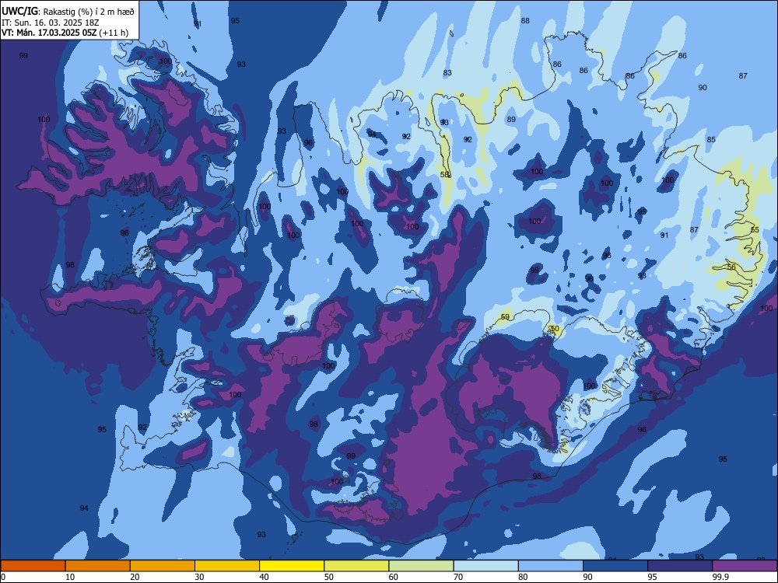This screenshot has height=583, width=778.
Task: Click the map value '89'
Action: (511, 120)
